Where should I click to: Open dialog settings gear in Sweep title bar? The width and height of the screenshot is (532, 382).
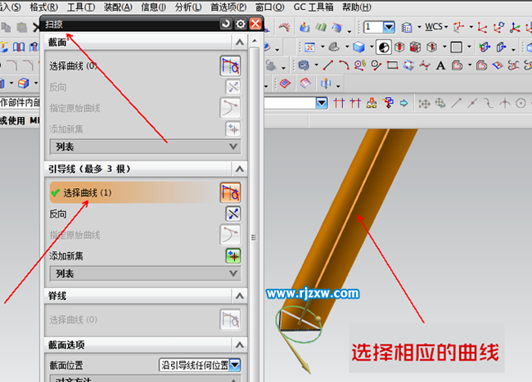(x=240, y=25)
